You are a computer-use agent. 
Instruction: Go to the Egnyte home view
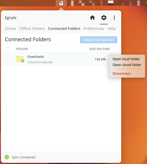pos(92,17)
